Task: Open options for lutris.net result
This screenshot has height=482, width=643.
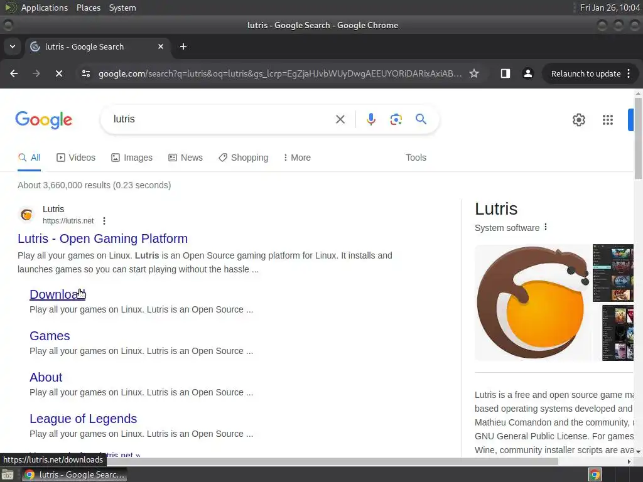Action: coord(104,221)
